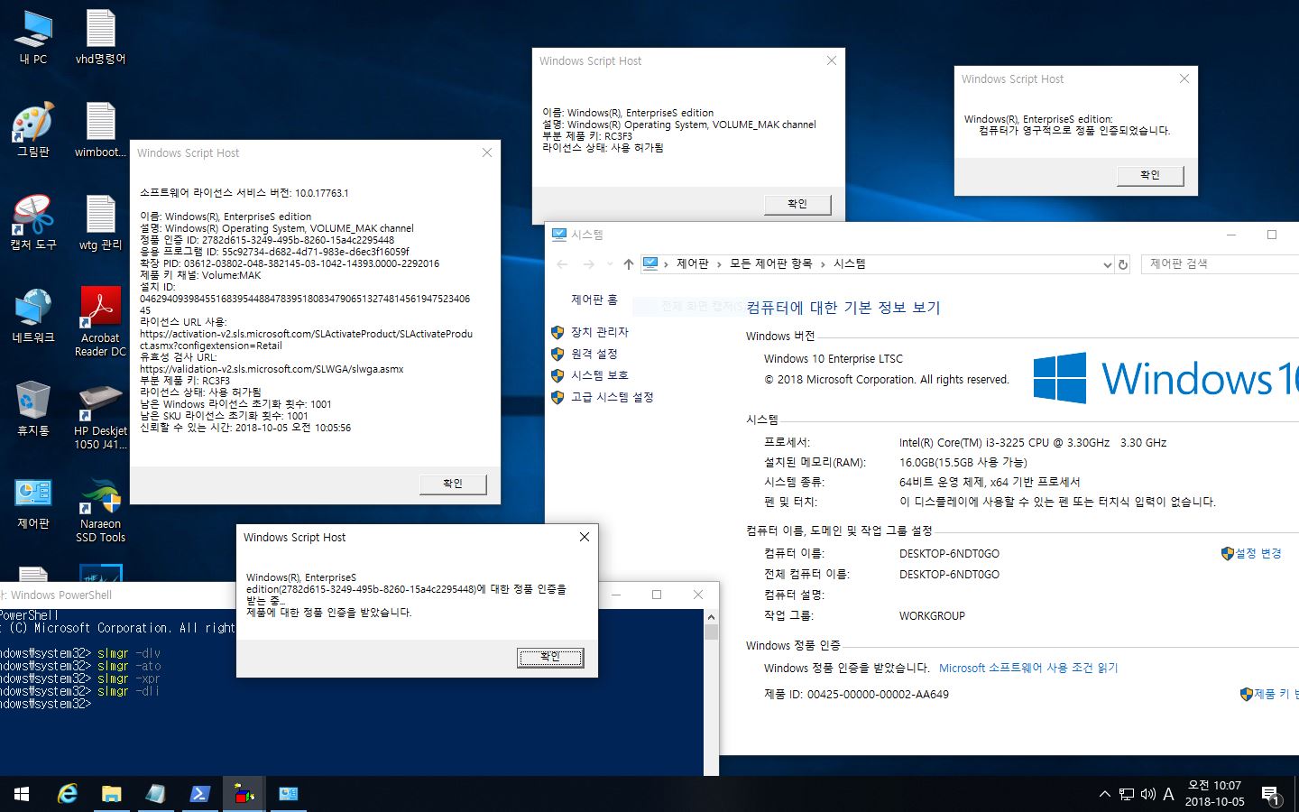Image resolution: width=1299 pixels, height=812 pixels.
Task: Launch 그림판 paint shortcut
Action: (33, 130)
